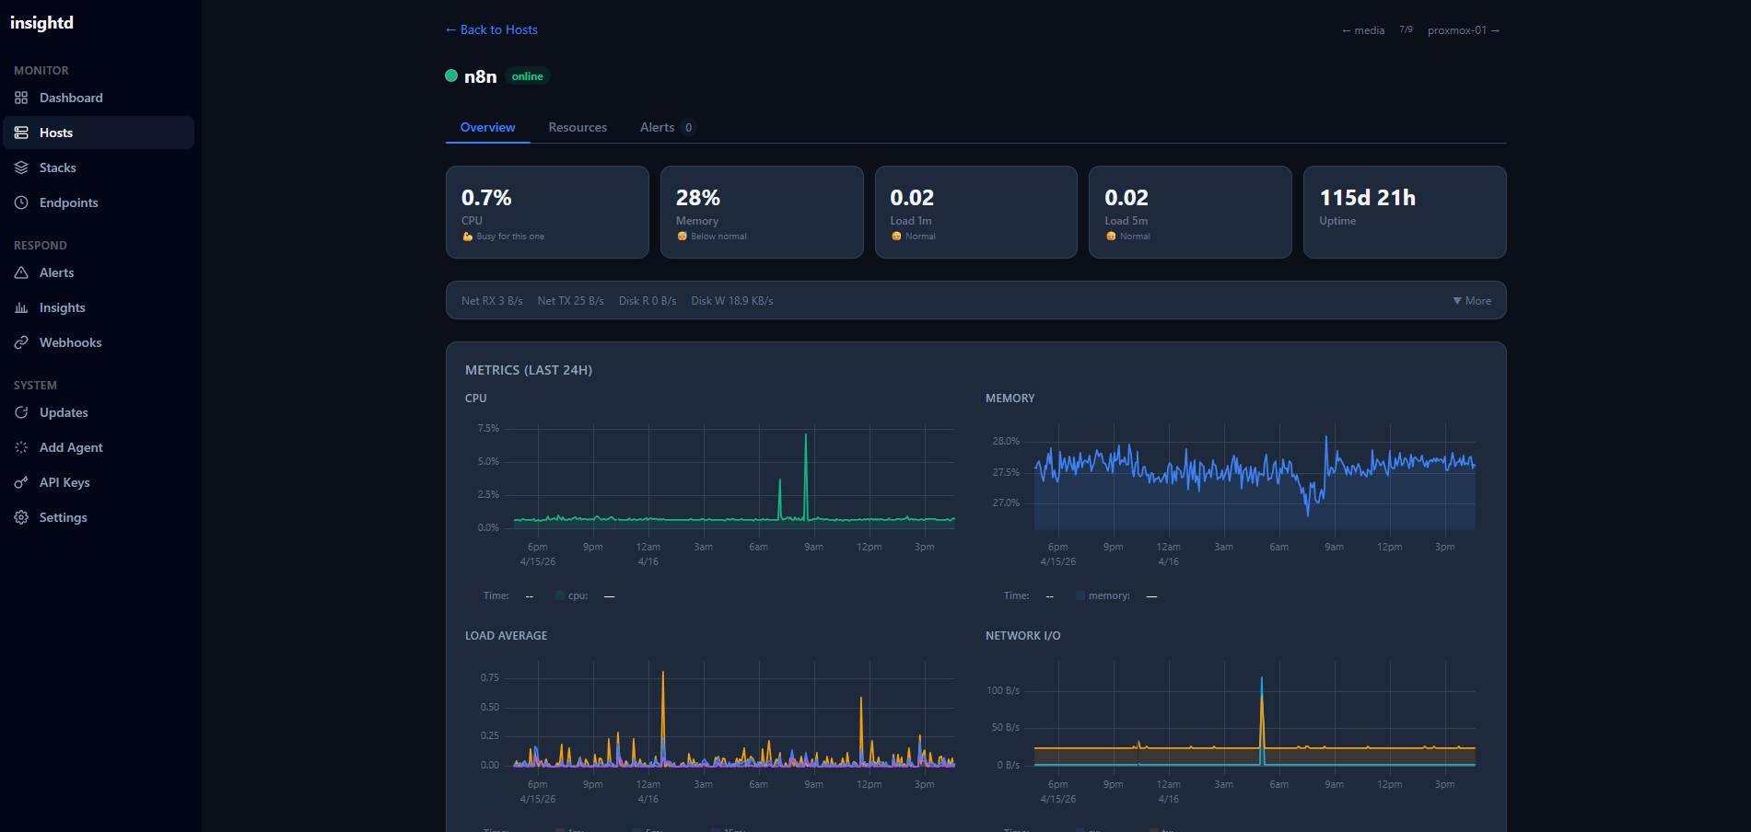Open the Dashboard from the sidebar
The image size is (1751, 832).
coord(72,98)
